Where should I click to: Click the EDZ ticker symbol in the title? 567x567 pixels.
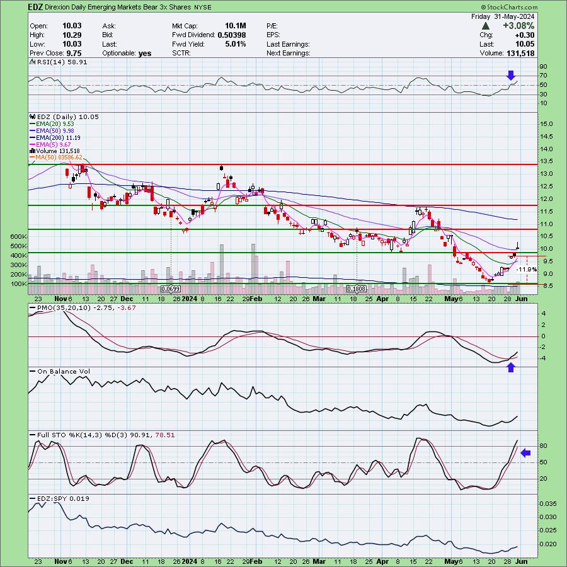(36, 7)
